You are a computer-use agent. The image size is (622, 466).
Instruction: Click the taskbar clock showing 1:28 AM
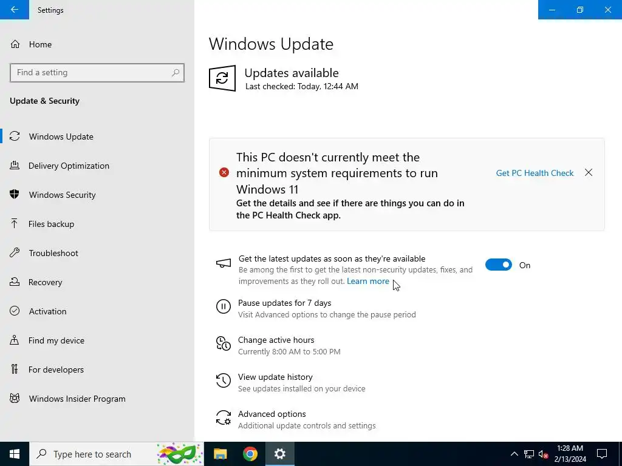(x=570, y=454)
